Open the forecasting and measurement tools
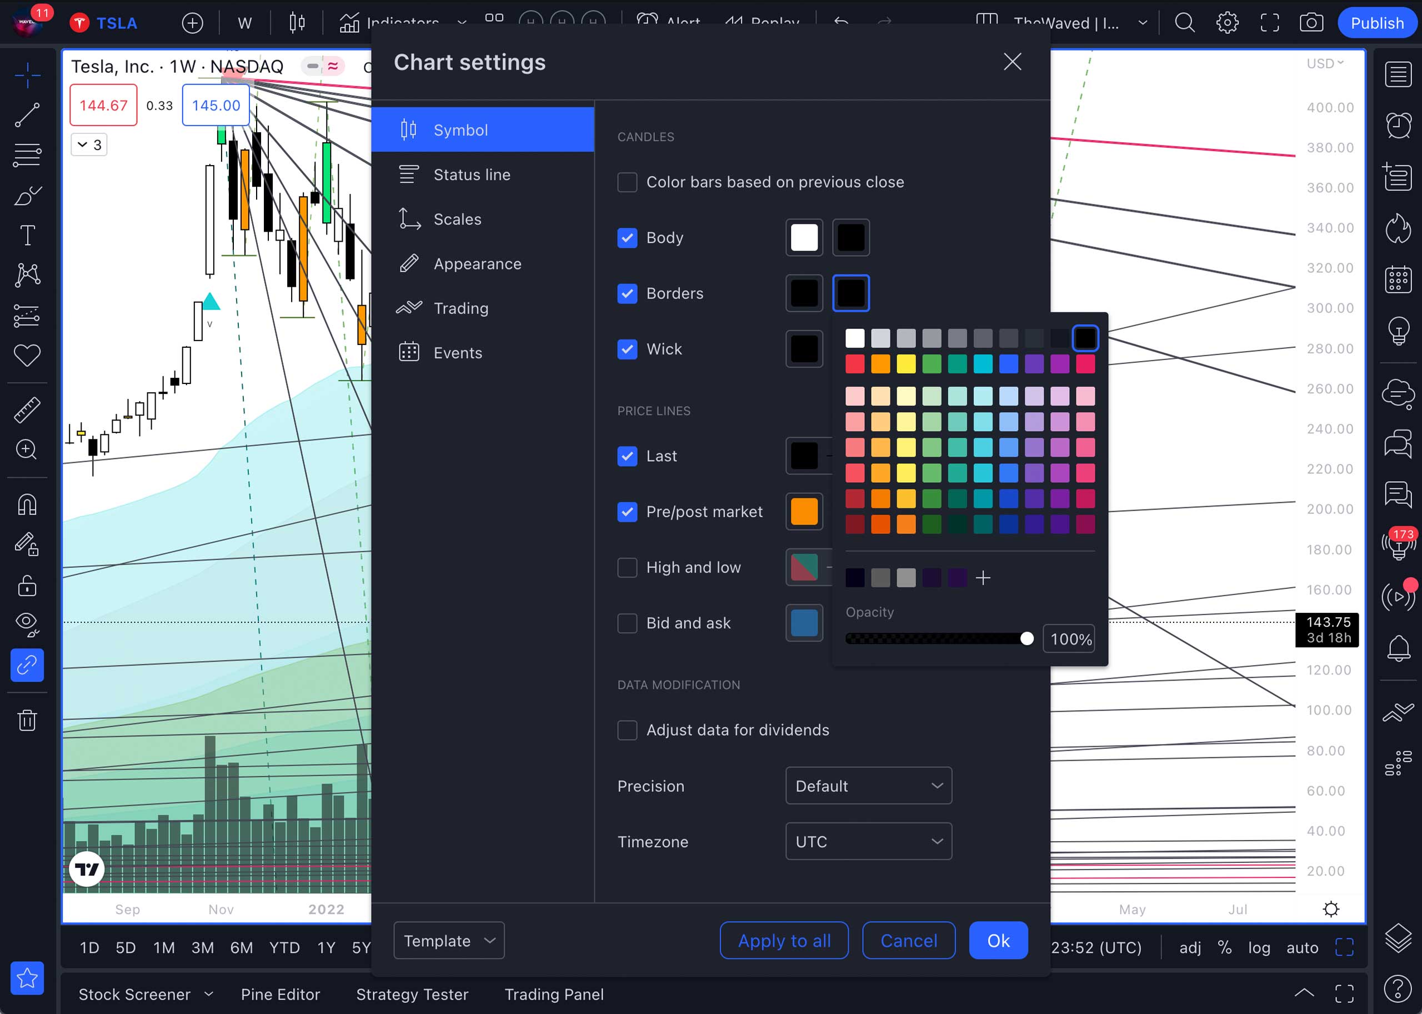 pyautogui.click(x=27, y=316)
